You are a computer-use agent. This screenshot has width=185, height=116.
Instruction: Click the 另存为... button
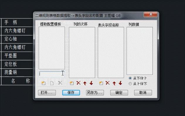(x=95, y=93)
